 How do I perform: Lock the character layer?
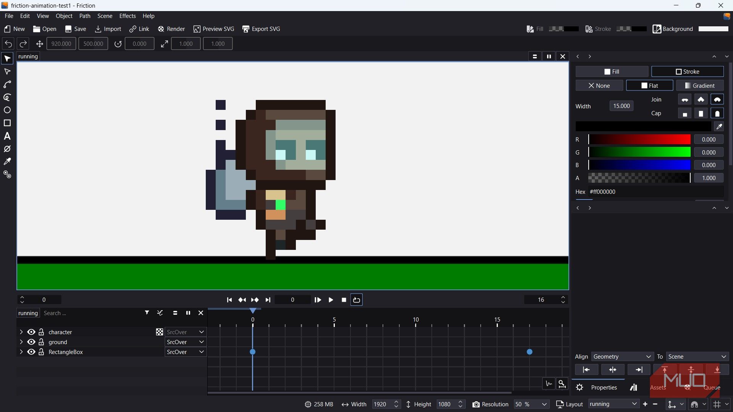click(41, 332)
